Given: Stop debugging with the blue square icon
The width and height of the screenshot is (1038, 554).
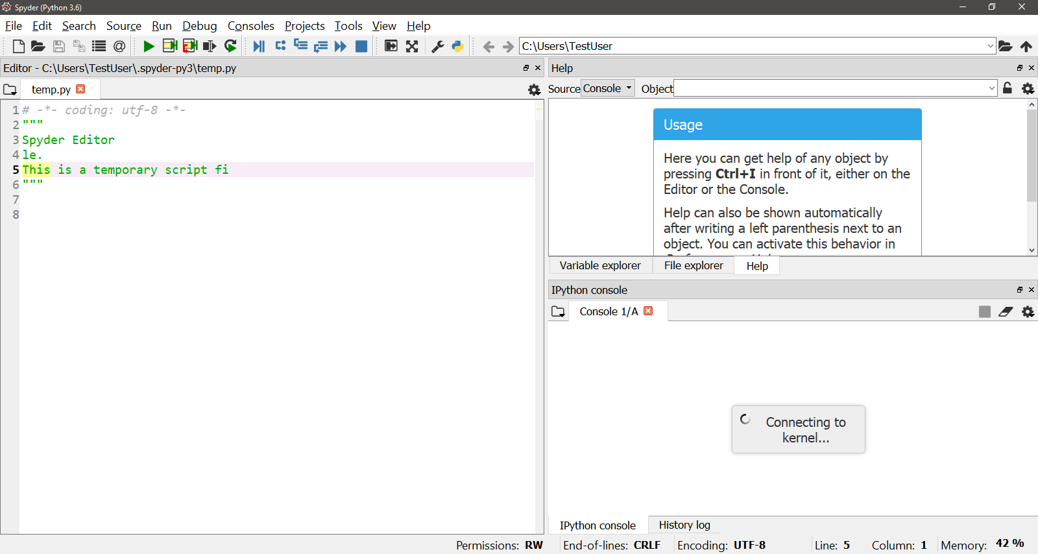Looking at the screenshot, I should click(x=361, y=46).
